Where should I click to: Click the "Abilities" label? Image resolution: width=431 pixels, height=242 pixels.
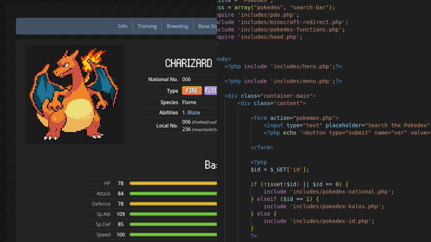pos(168,112)
